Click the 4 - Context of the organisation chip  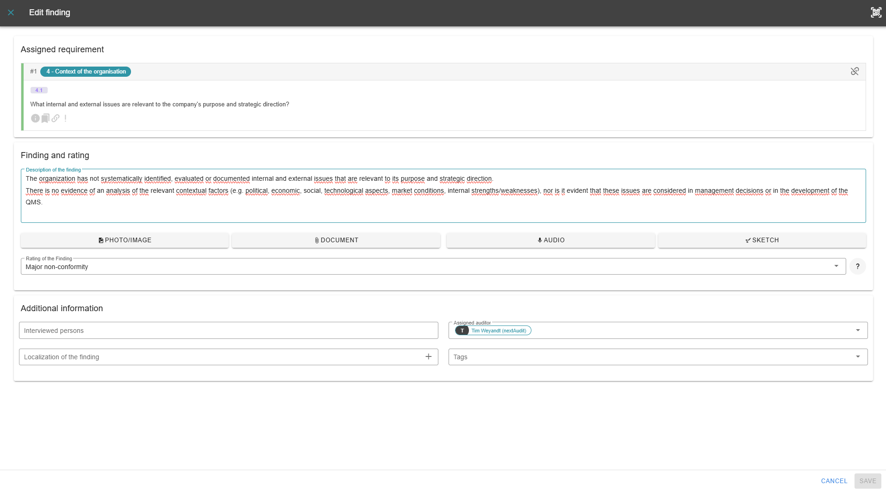coord(86,72)
